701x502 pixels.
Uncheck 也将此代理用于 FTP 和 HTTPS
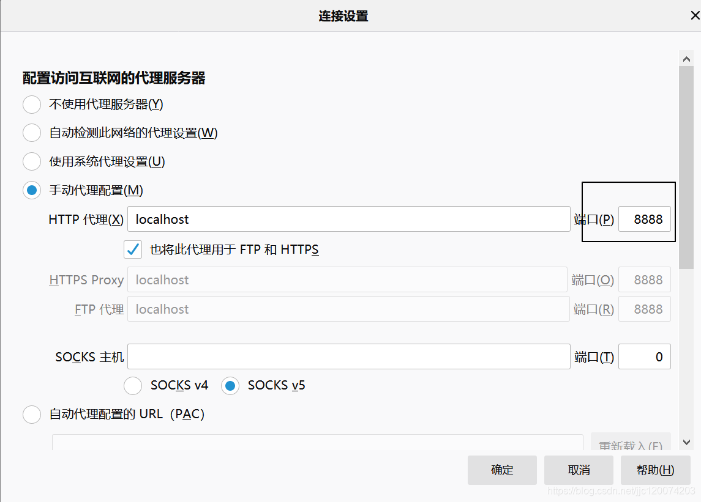[133, 249]
